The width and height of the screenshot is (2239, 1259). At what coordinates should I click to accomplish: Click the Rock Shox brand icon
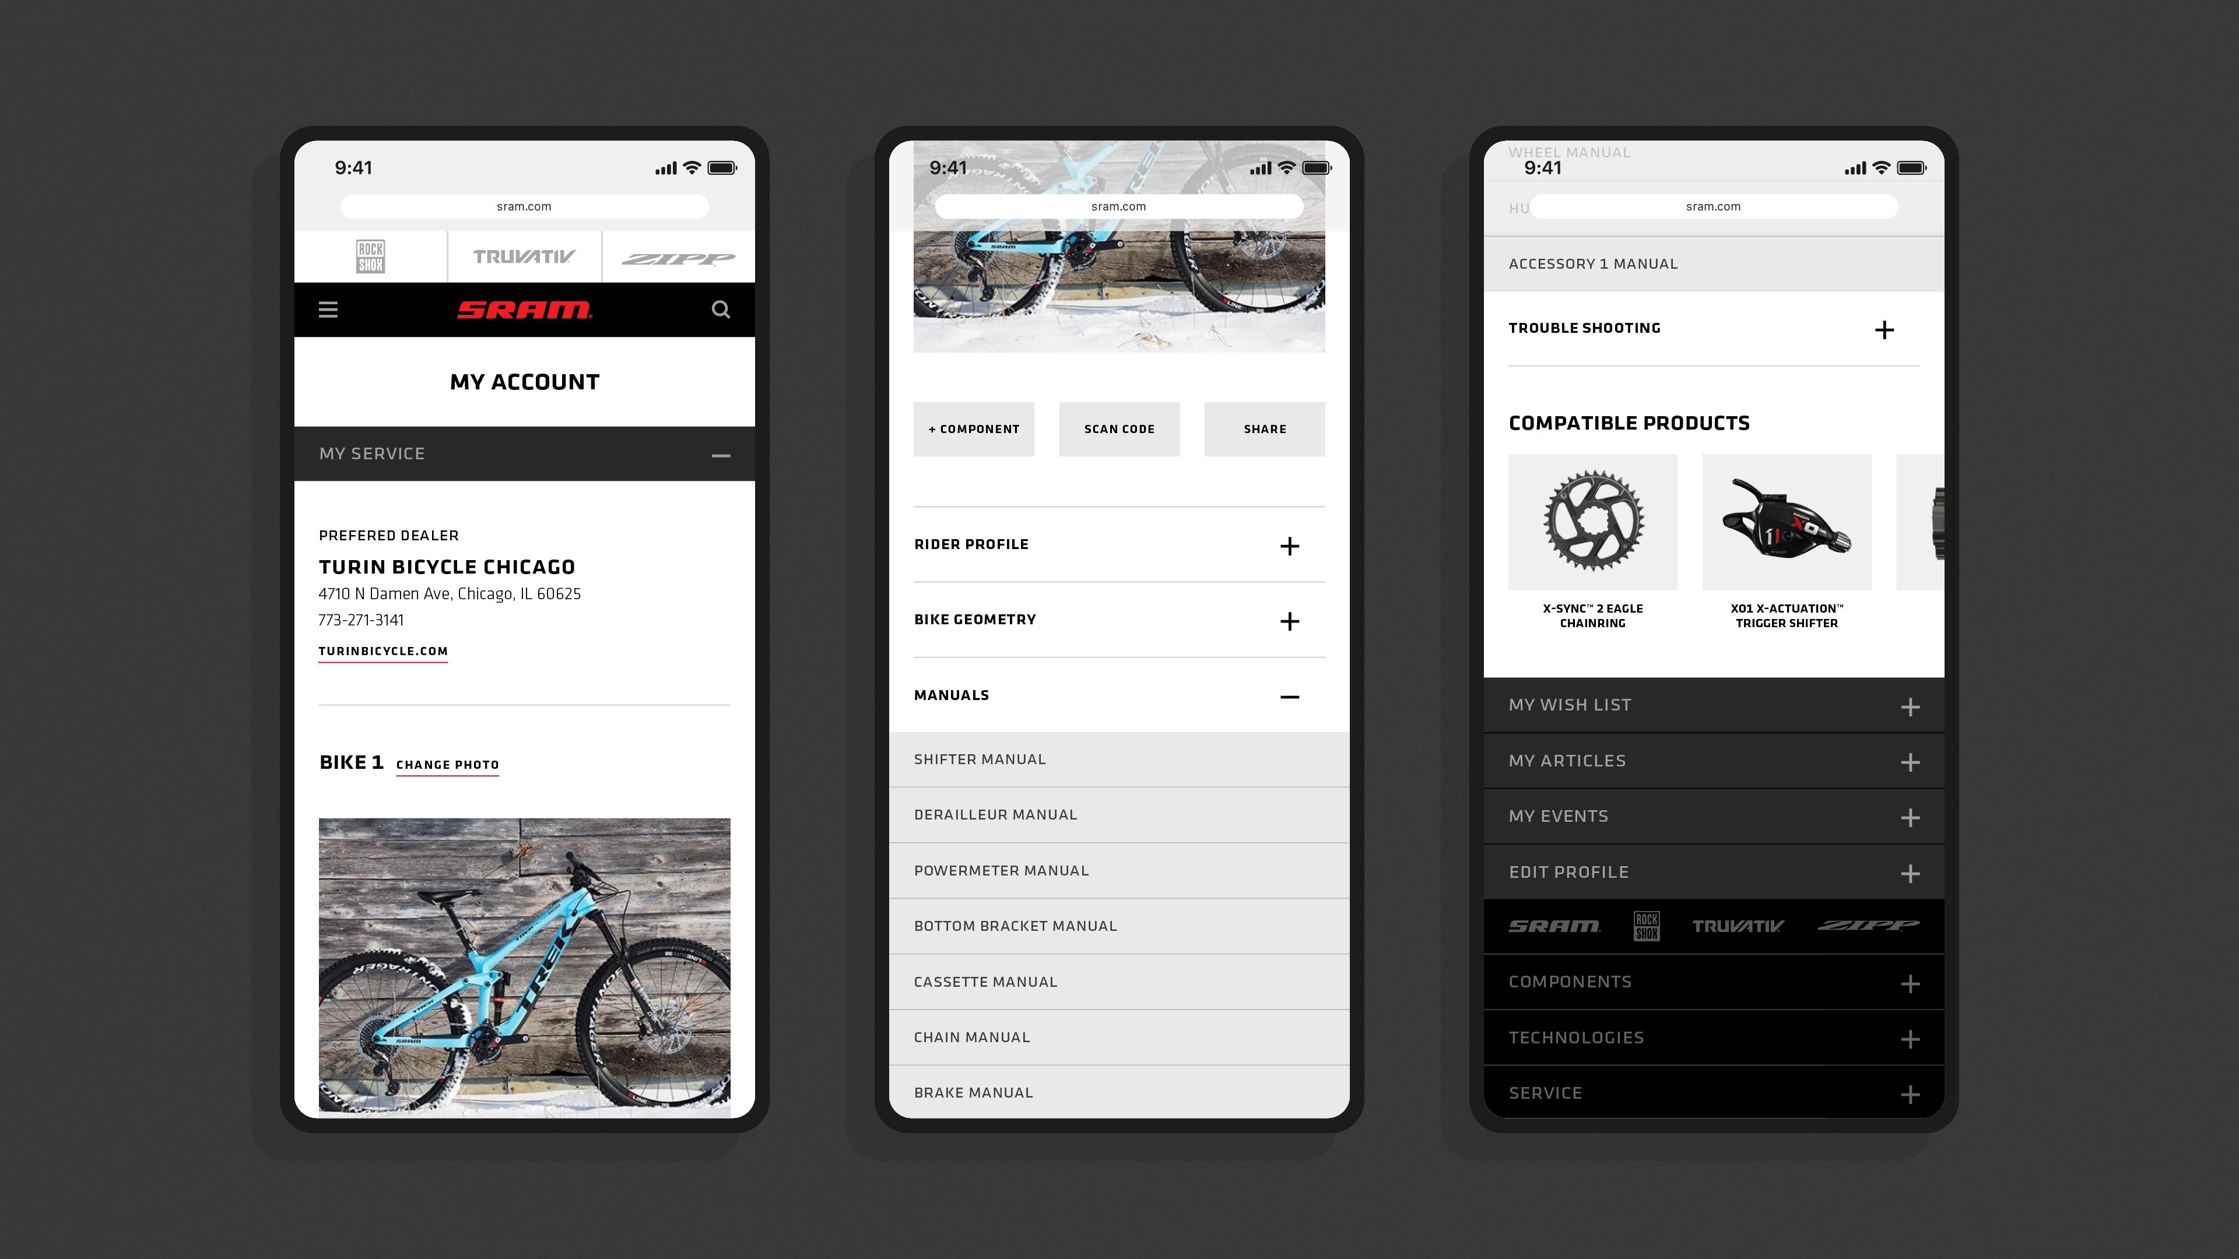point(371,256)
